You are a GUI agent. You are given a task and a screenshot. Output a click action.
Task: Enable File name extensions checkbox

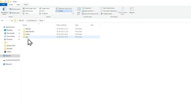(101, 11)
